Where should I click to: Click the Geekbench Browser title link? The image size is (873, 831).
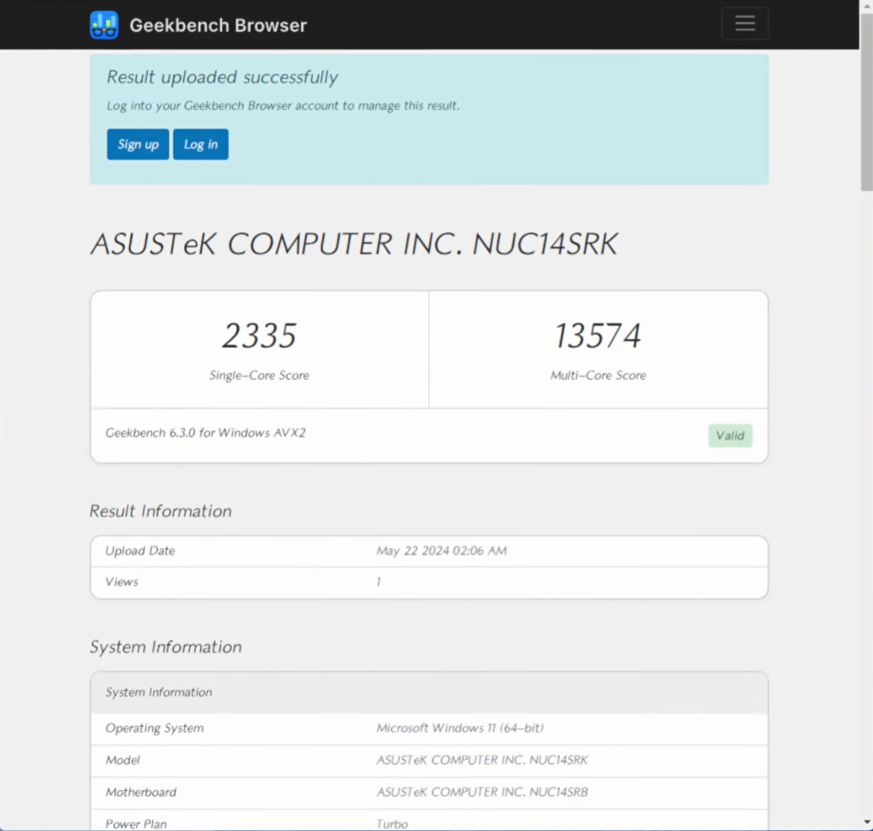pos(218,25)
